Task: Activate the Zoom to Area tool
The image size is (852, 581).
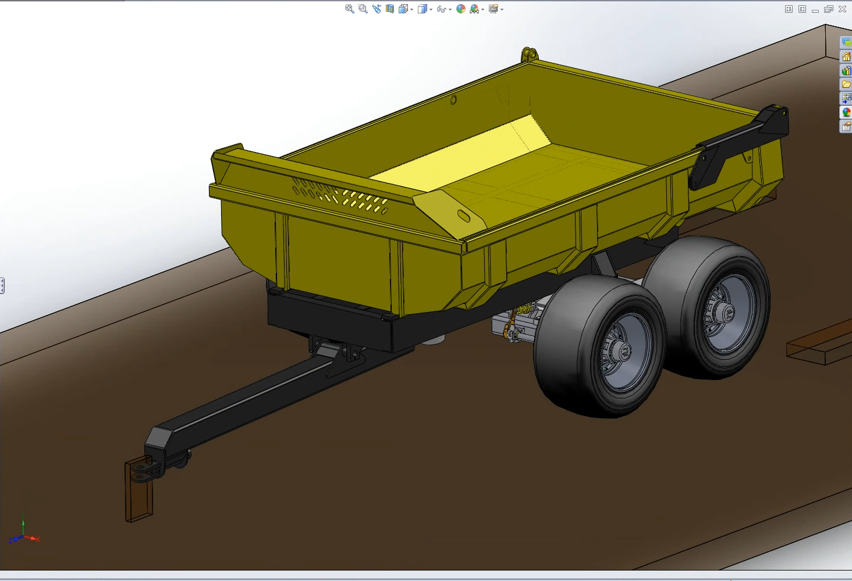Action: coord(363,9)
